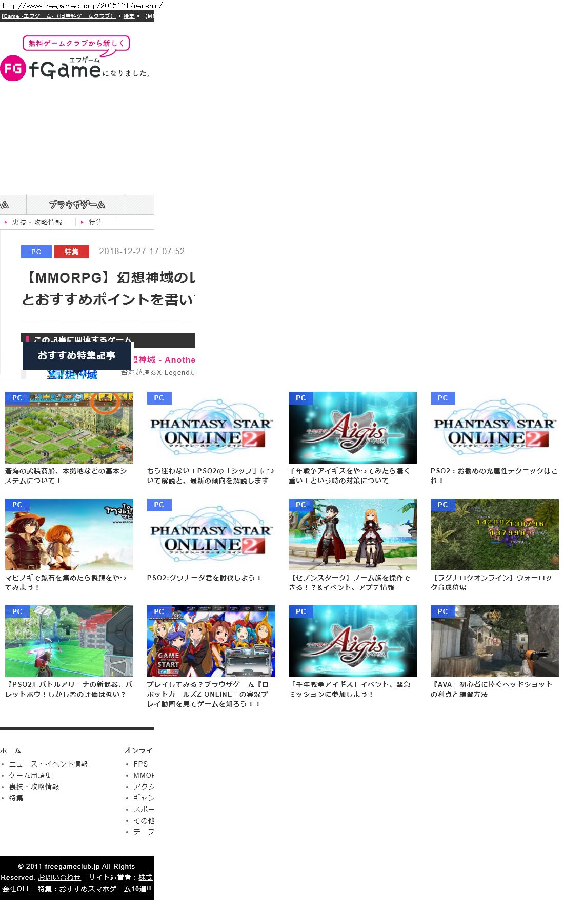Open the 蒼海の武装商船 基本システム article title
Viewport: 564px width, 900px height.
pyautogui.click(x=67, y=476)
